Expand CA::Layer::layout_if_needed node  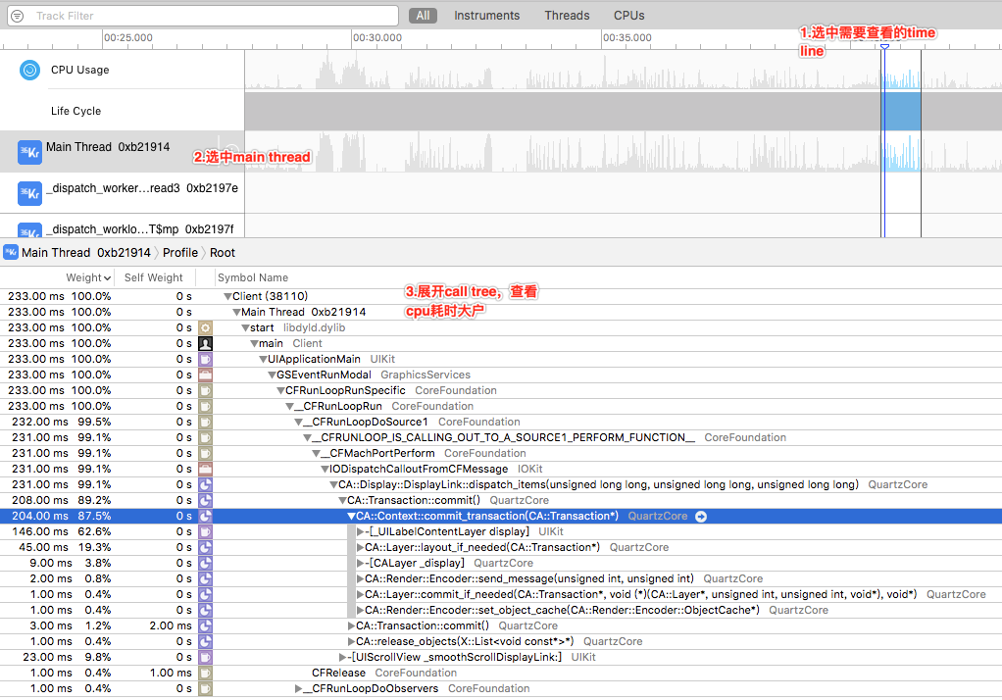pos(361,547)
